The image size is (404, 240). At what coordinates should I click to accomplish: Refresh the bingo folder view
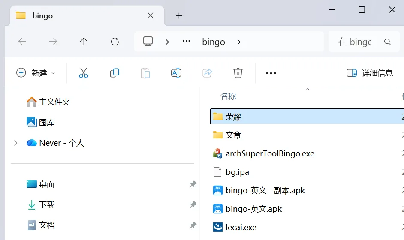[115, 41]
